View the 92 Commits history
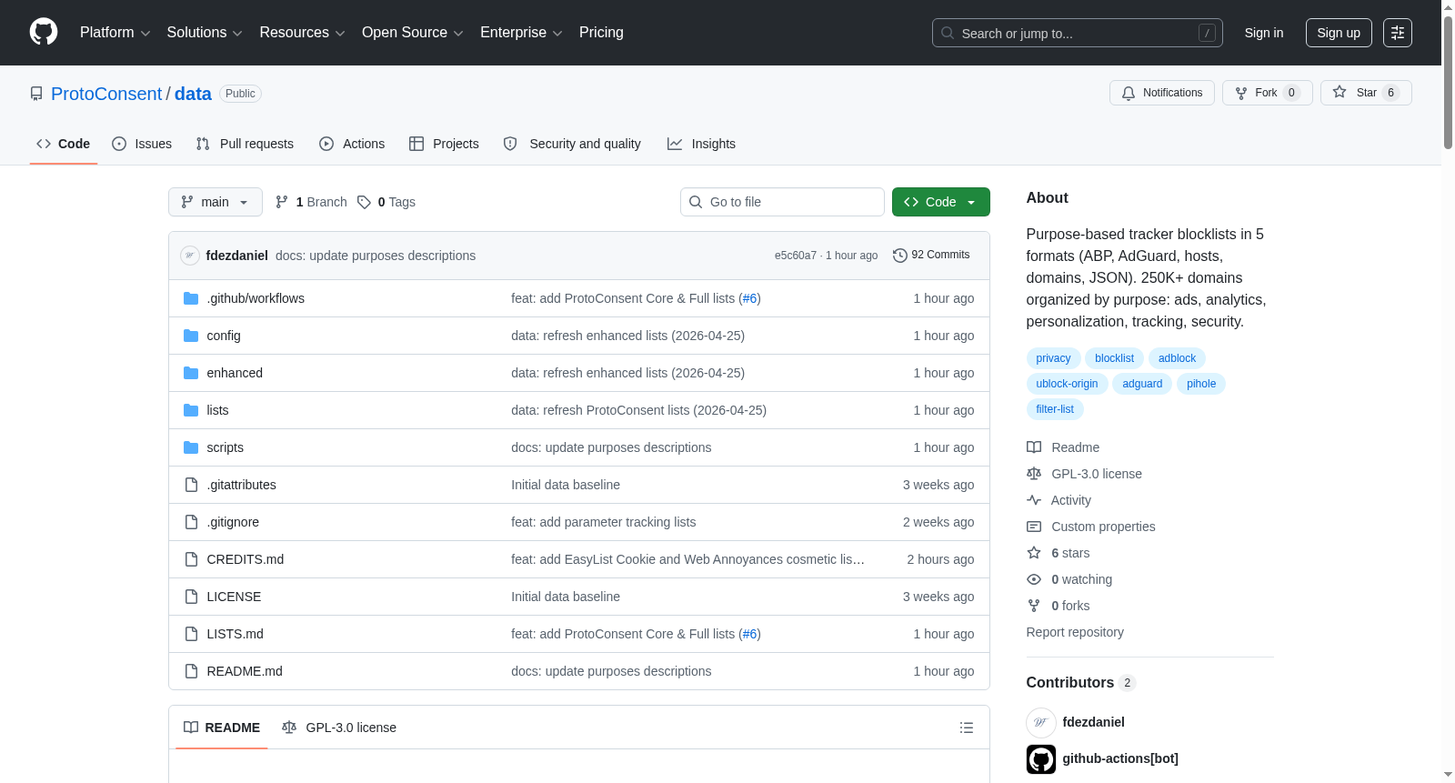This screenshot has height=783, width=1455. tap(932, 256)
